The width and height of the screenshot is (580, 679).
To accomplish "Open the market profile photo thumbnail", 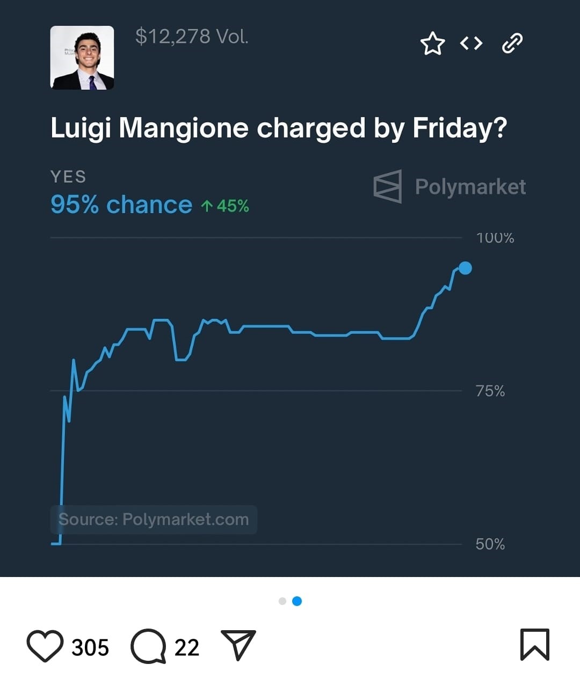I will click(x=82, y=57).
